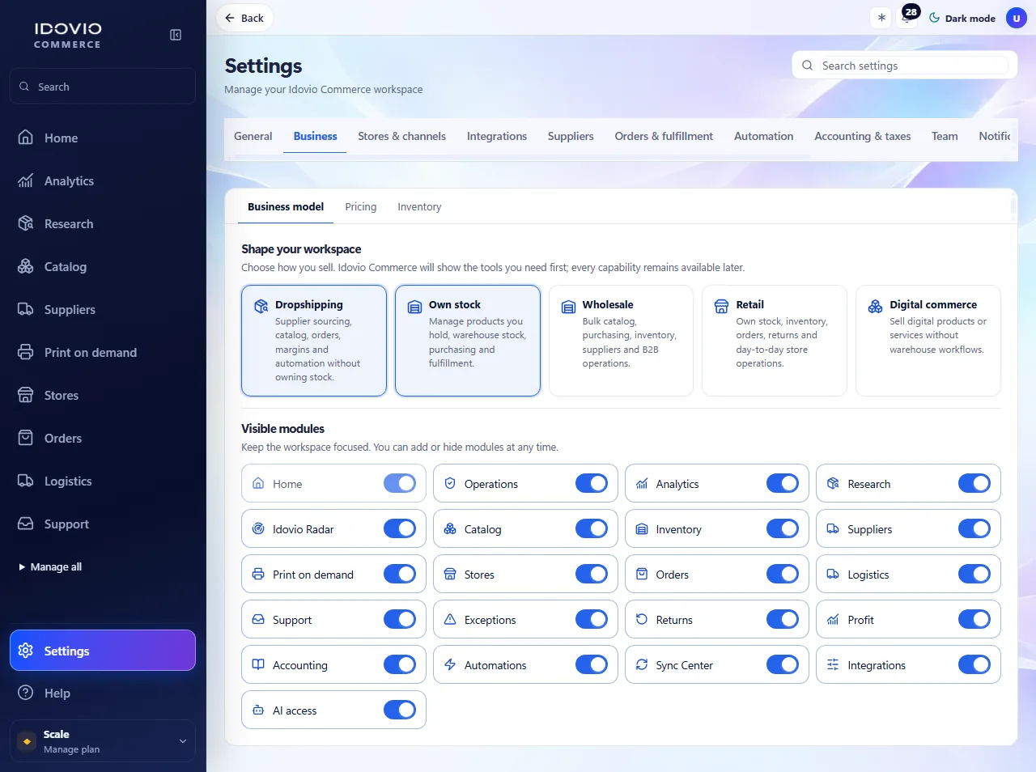This screenshot has height=772, width=1036.
Task: Select the Pricing sub-tab
Action: click(x=361, y=206)
